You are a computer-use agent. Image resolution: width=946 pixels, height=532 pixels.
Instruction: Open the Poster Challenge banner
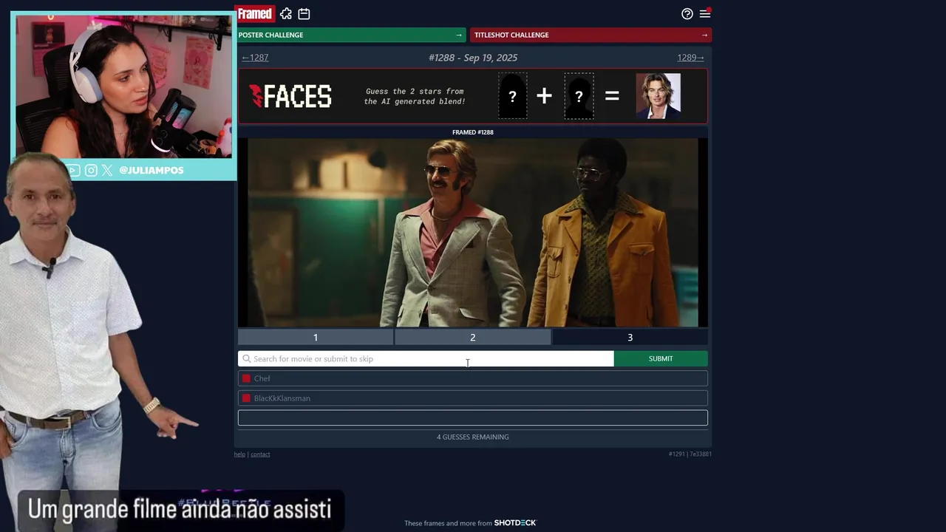coord(350,35)
